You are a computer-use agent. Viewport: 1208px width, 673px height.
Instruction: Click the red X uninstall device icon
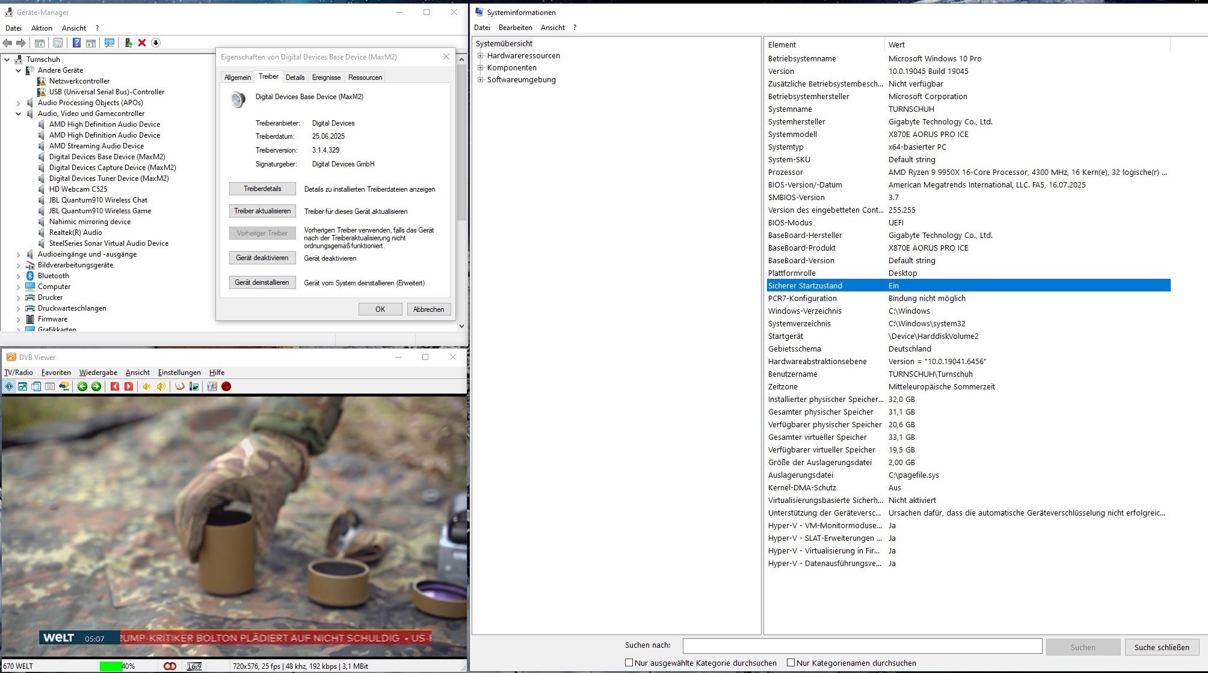click(142, 43)
